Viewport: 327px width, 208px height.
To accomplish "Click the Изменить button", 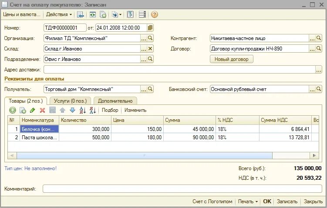I will 135,110.
